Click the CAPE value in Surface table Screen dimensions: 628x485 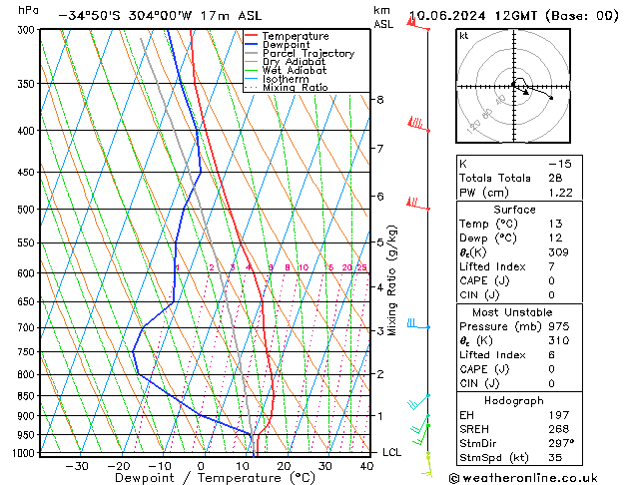click(551, 280)
